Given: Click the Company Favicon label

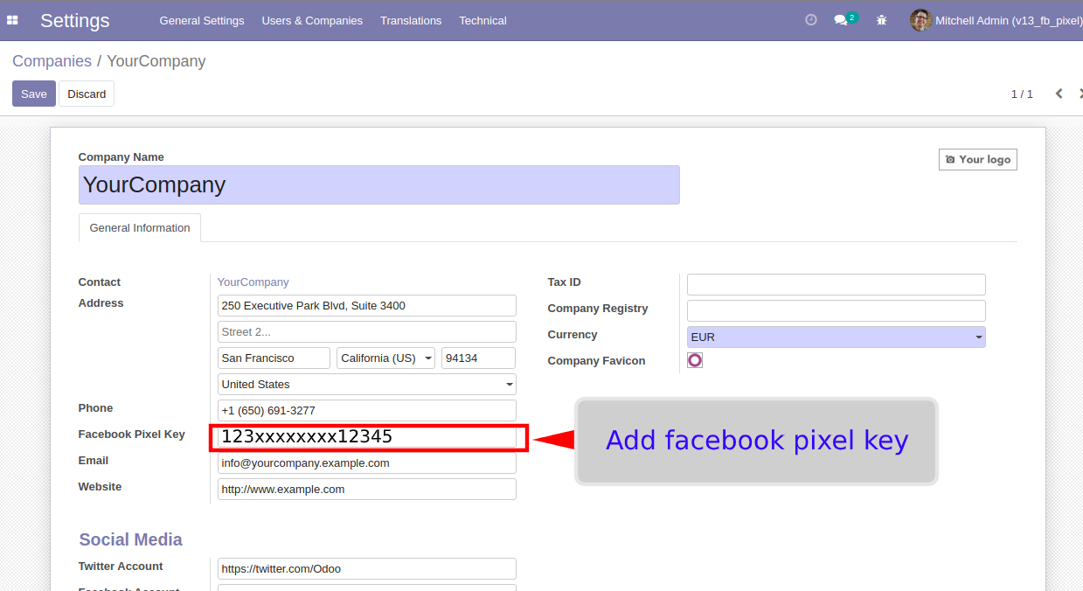Looking at the screenshot, I should pos(597,361).
